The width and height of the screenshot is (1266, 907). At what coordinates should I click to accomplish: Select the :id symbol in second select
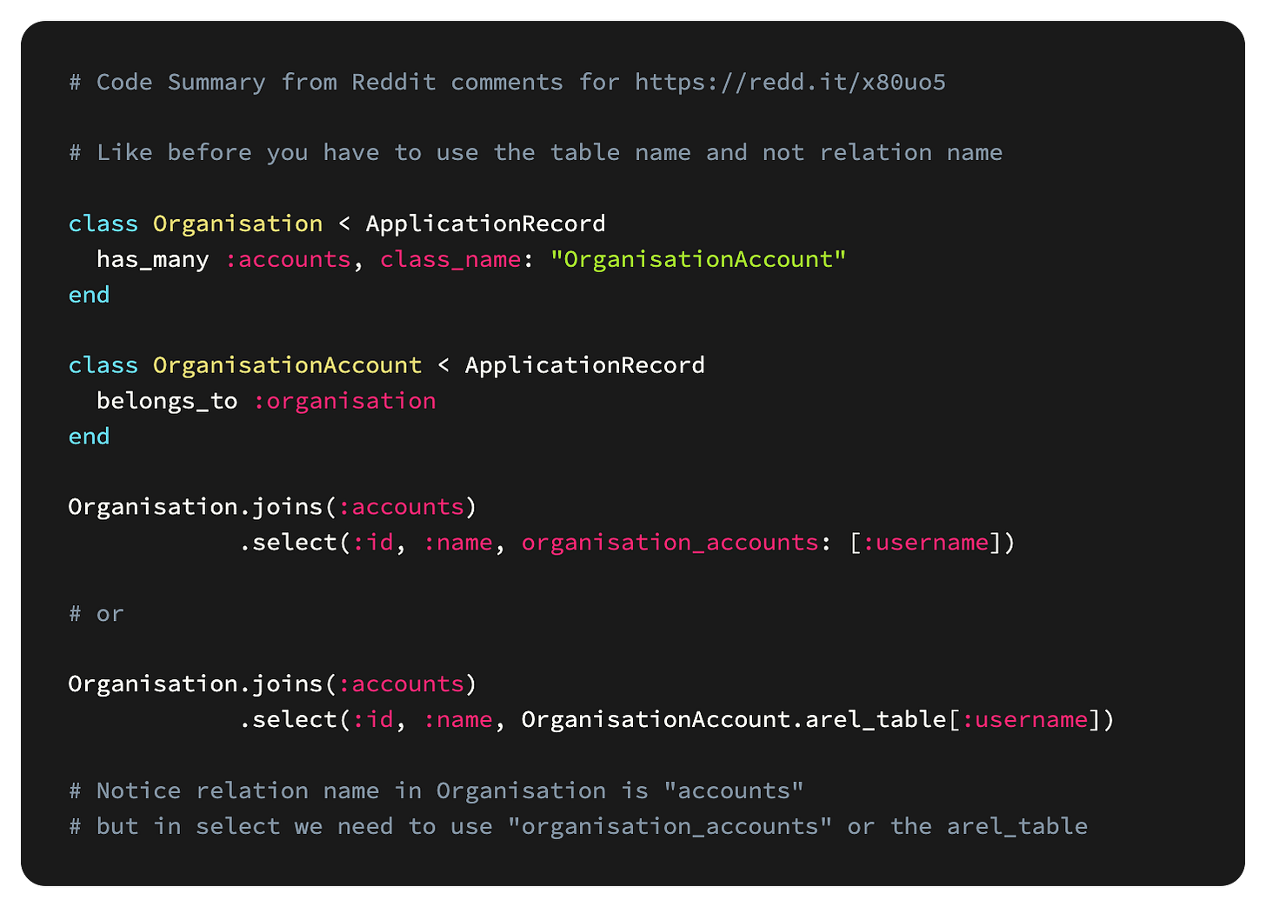pos(375,718)
